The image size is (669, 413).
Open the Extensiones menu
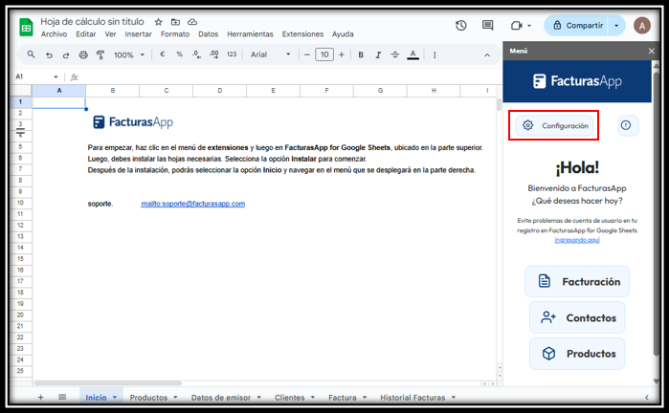(302, 33)
